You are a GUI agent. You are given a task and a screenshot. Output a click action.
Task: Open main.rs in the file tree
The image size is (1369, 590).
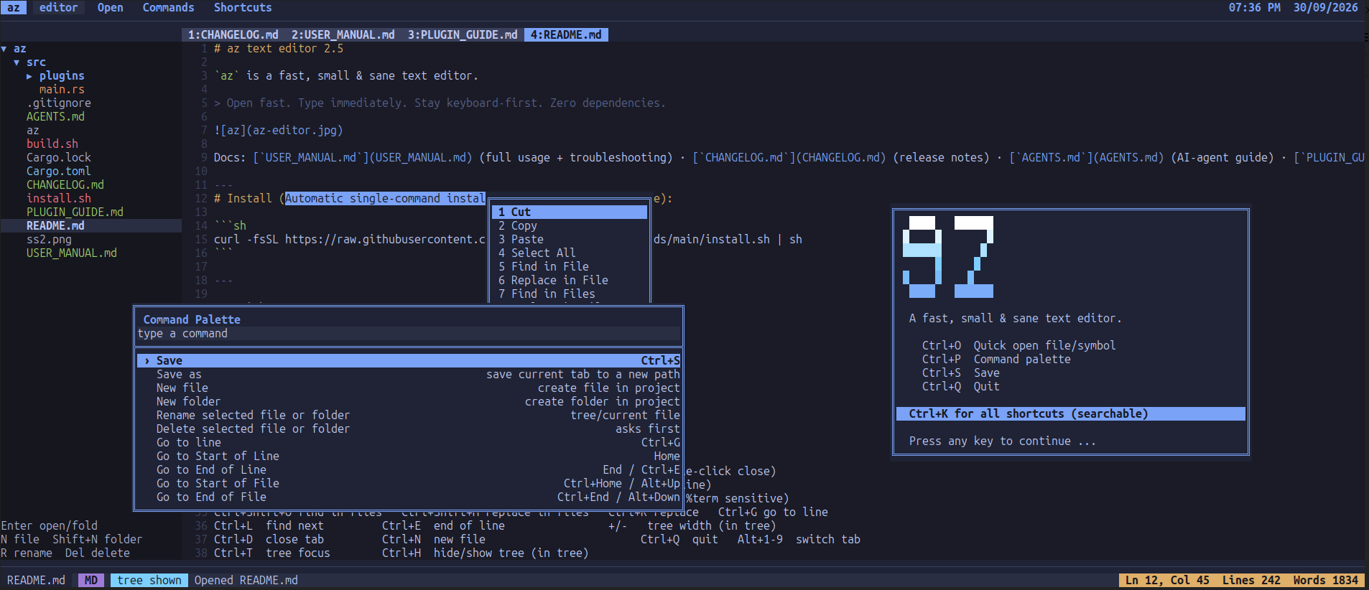tap(62, 90)
